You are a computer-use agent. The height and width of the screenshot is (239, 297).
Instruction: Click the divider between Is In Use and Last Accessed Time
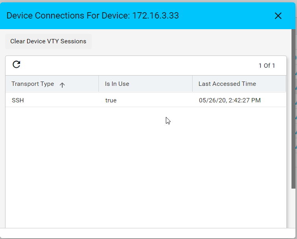pos(193,84)
